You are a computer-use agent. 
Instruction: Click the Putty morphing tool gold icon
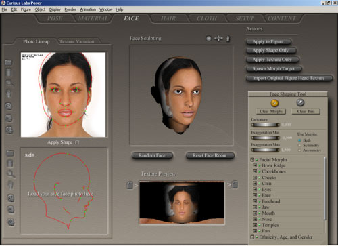(x=274, y=103)
